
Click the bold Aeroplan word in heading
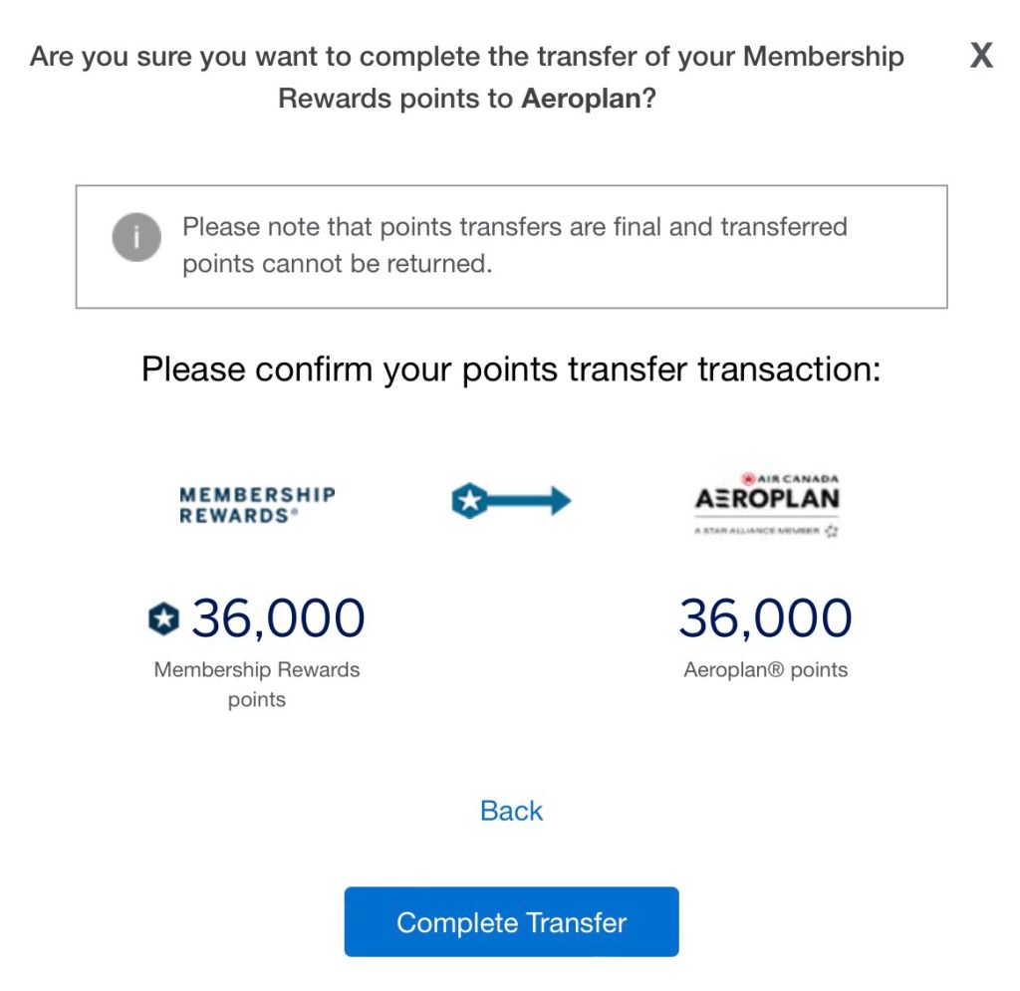point(581,100)
